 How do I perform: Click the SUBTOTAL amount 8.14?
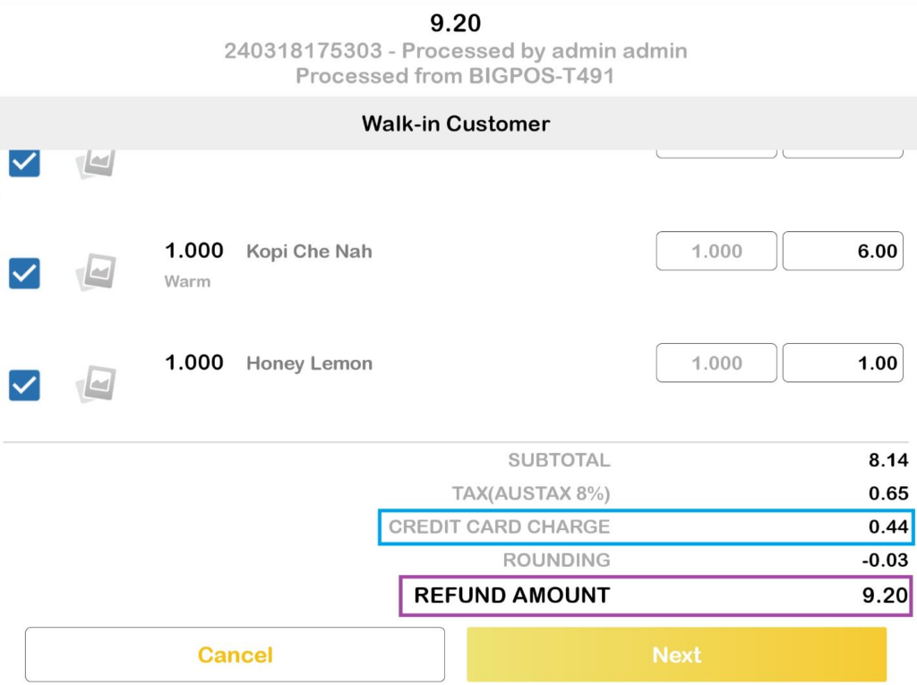(887, 460)
